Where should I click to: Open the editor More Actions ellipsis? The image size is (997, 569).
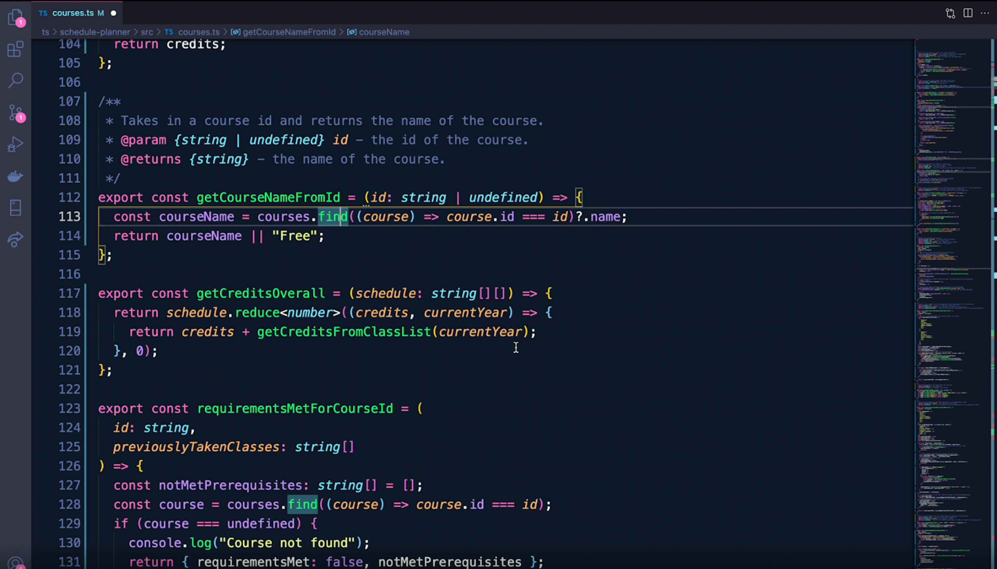985,13
